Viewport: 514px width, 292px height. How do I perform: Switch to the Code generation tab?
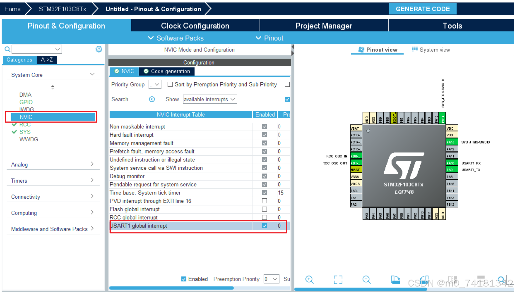point(167,71)
